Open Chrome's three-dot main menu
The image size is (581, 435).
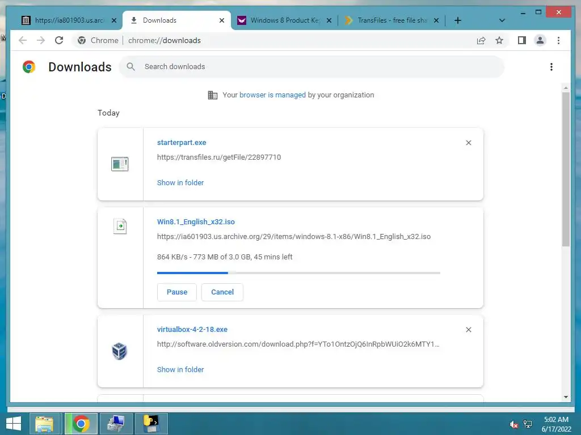point(558,40)
